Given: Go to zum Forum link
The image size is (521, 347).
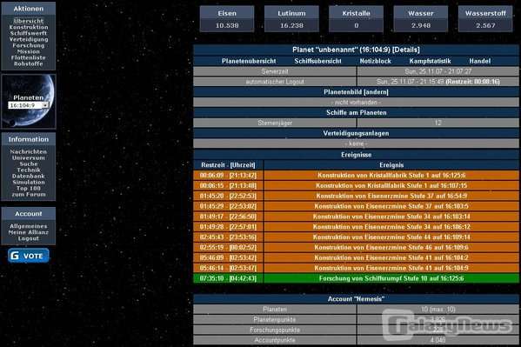Looking at the screenshot, I should pos(29,195).
